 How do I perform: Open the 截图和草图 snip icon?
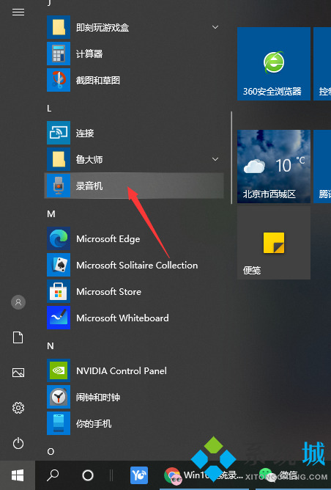59,80
